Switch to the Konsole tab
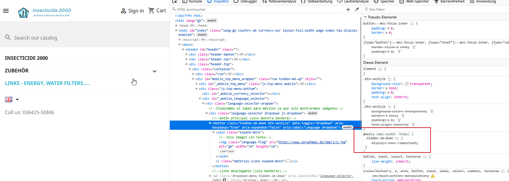The image size is (509, 181). [193, 2]
